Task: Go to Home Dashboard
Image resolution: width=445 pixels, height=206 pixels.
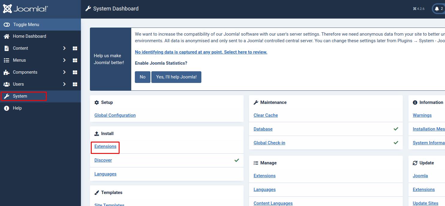Action: tap(29, 36)
